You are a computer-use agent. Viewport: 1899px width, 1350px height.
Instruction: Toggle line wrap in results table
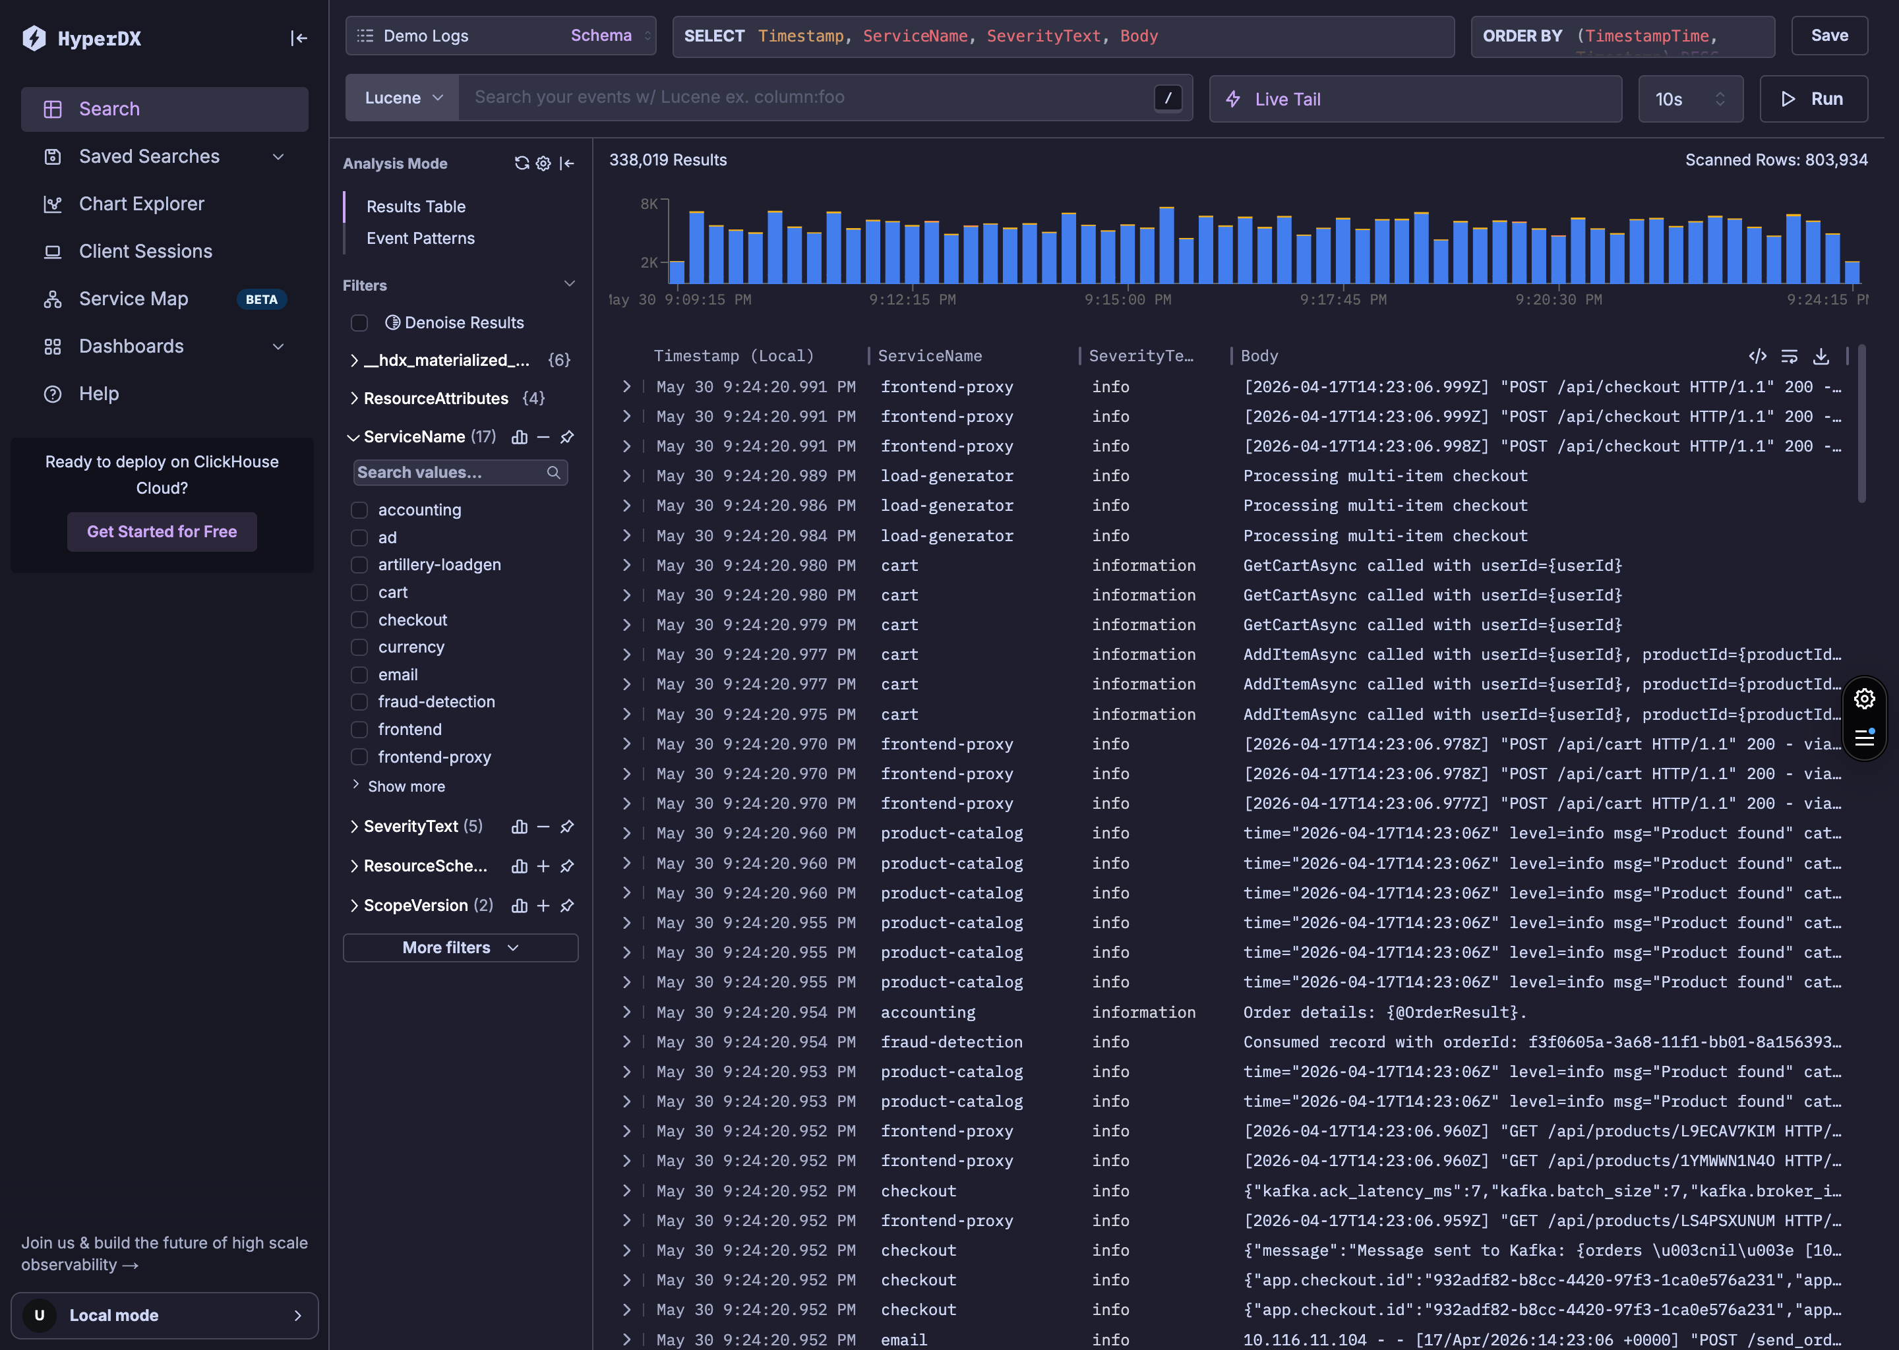[x=1790, y=357]
